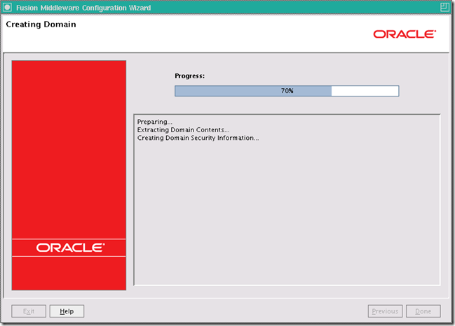Click the Exit button

(29, 311)
